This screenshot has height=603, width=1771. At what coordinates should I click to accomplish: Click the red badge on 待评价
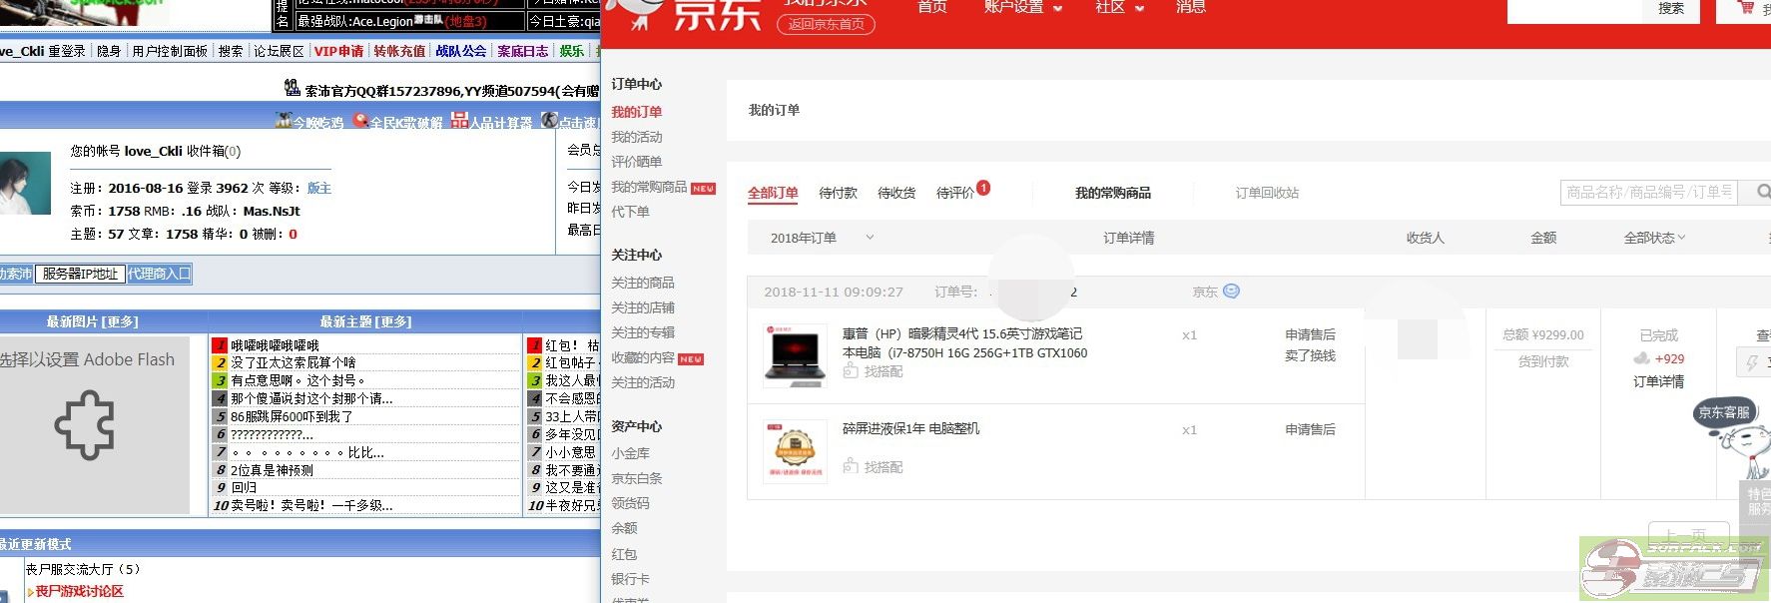coord(983,188)
